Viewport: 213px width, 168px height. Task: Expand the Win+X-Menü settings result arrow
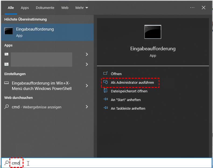[x=87, y=86]
